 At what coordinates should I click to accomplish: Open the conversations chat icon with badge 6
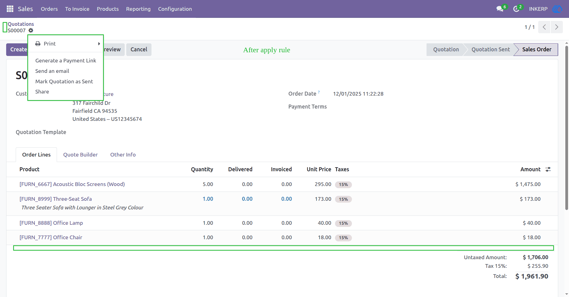pos(500,9)
